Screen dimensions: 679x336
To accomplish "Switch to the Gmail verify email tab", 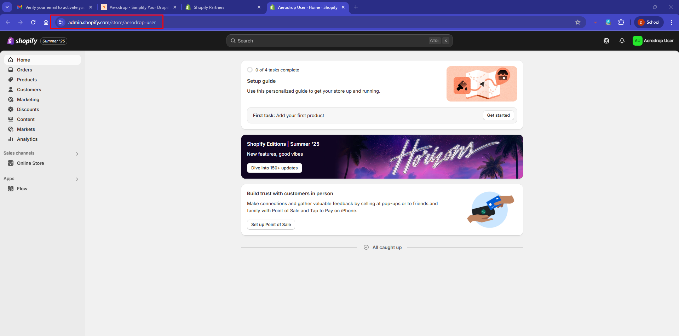I will [54, 7].
